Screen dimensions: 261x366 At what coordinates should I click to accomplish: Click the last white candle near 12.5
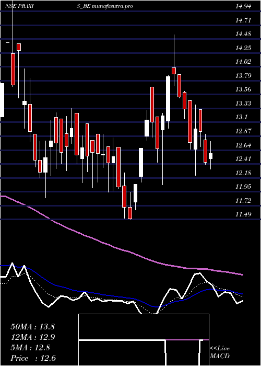tap(211, 156)
